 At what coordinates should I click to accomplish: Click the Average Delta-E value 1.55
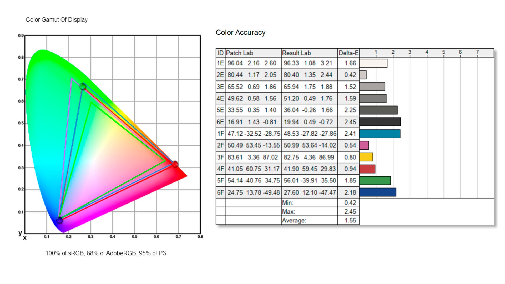(350, 220)
